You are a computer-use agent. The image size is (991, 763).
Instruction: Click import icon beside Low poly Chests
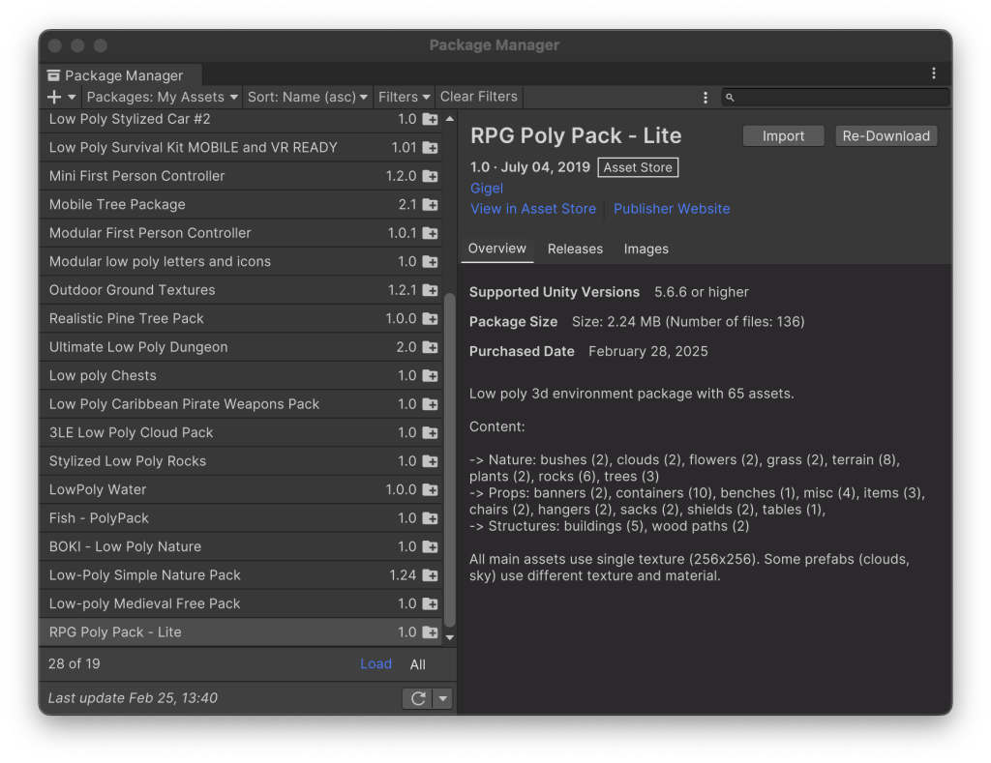pyautogui.click(x=431, y=376)
